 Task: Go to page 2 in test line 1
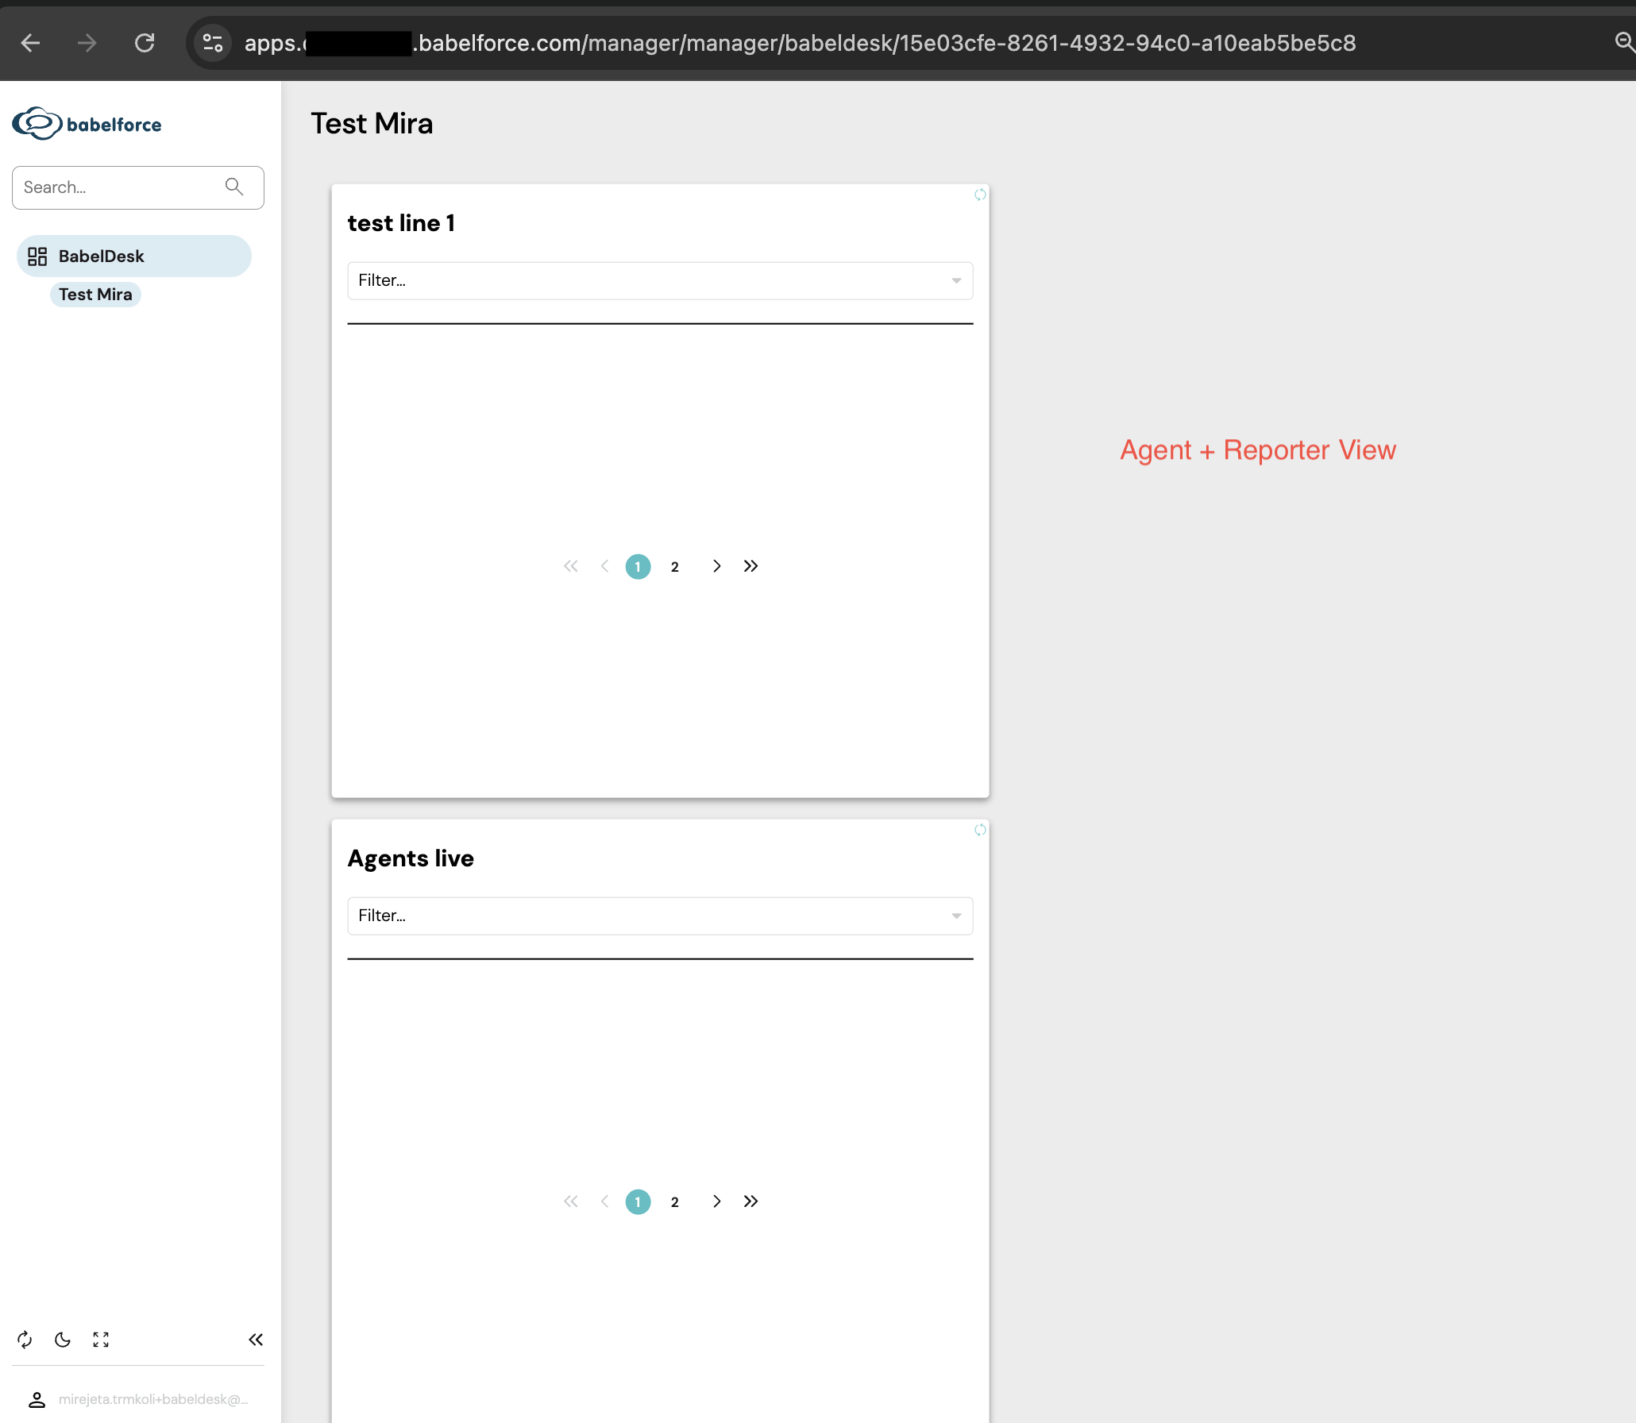pos(674,566)
